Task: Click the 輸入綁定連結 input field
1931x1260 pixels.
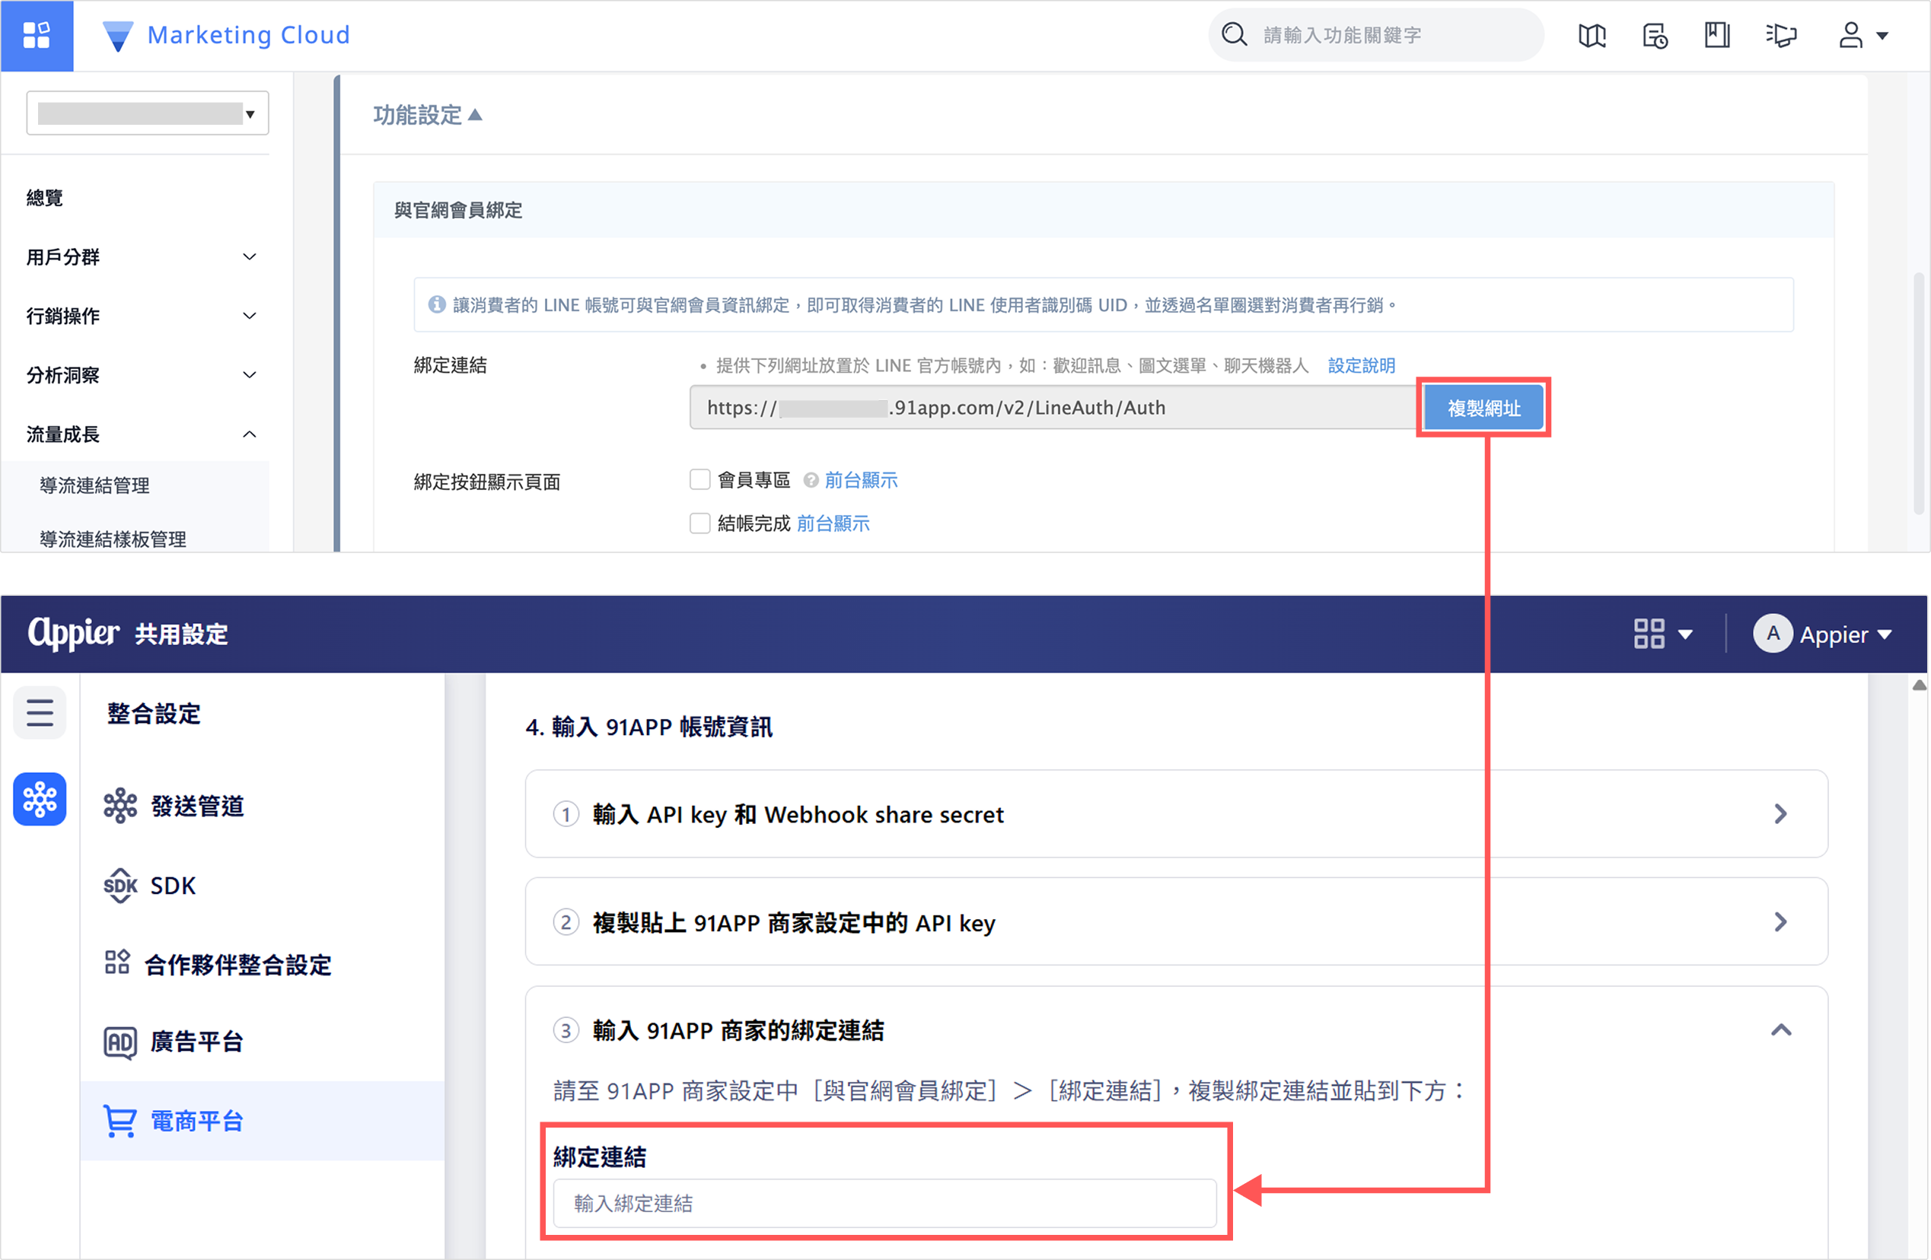Action: tap(884, 1203)
